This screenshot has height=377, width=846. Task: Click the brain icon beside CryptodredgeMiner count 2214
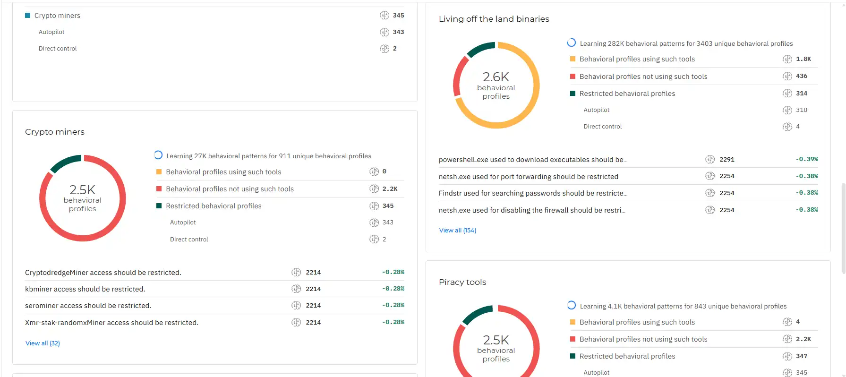tap(296, 272)
